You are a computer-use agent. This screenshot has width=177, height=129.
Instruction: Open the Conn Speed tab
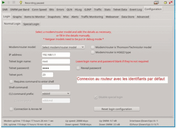[39, 10]
